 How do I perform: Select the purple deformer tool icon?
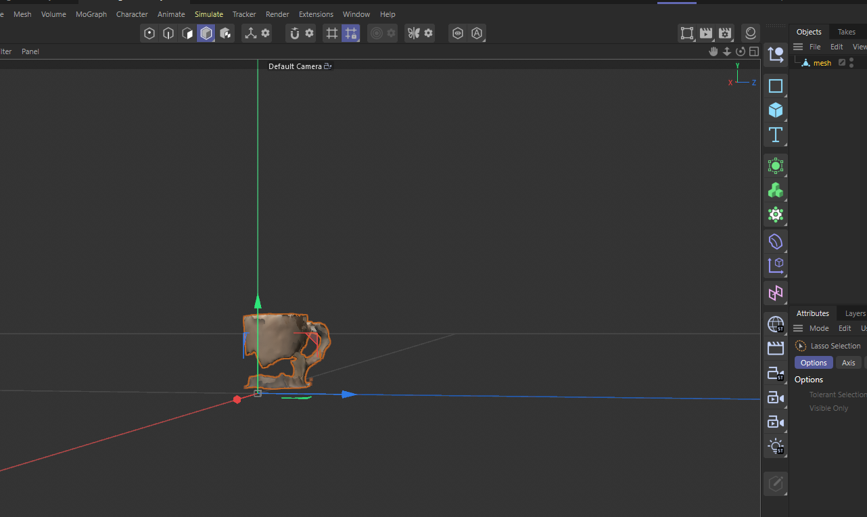tap(776, 241)
